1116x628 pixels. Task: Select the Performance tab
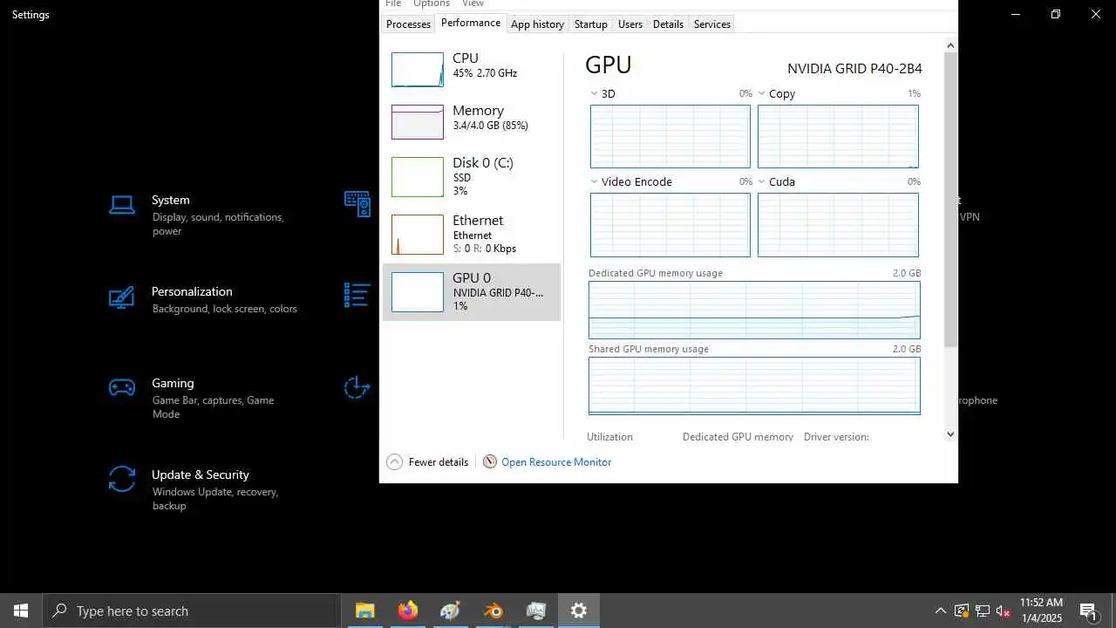(x=471, y=23)
